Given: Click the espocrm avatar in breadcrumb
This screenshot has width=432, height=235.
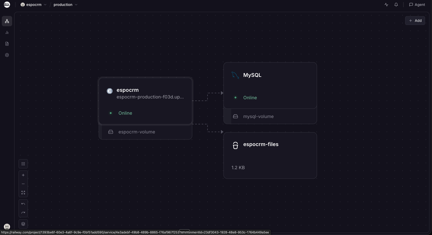Looking at the screenshot, I should point(23,5).
